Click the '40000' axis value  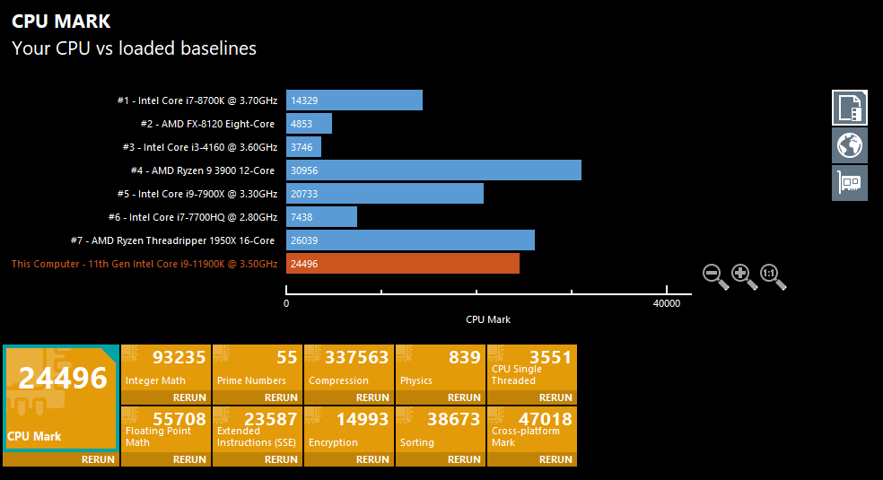pyautogui.click(x=667, y=303)
